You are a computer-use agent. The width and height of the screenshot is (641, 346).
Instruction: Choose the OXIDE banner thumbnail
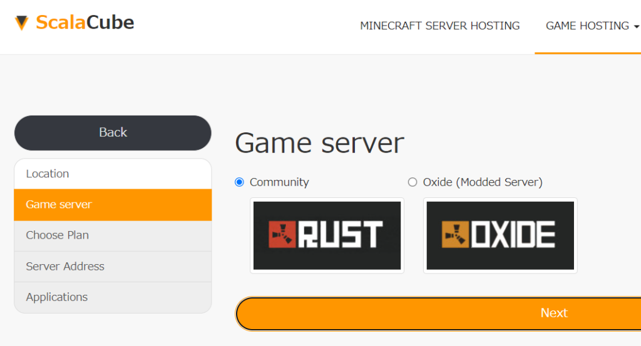(500, 235)
